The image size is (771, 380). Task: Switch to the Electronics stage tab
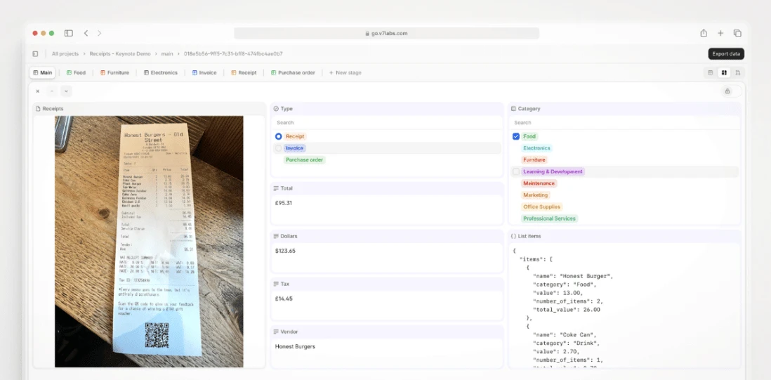pyautogui.click(x=160, y=72)
